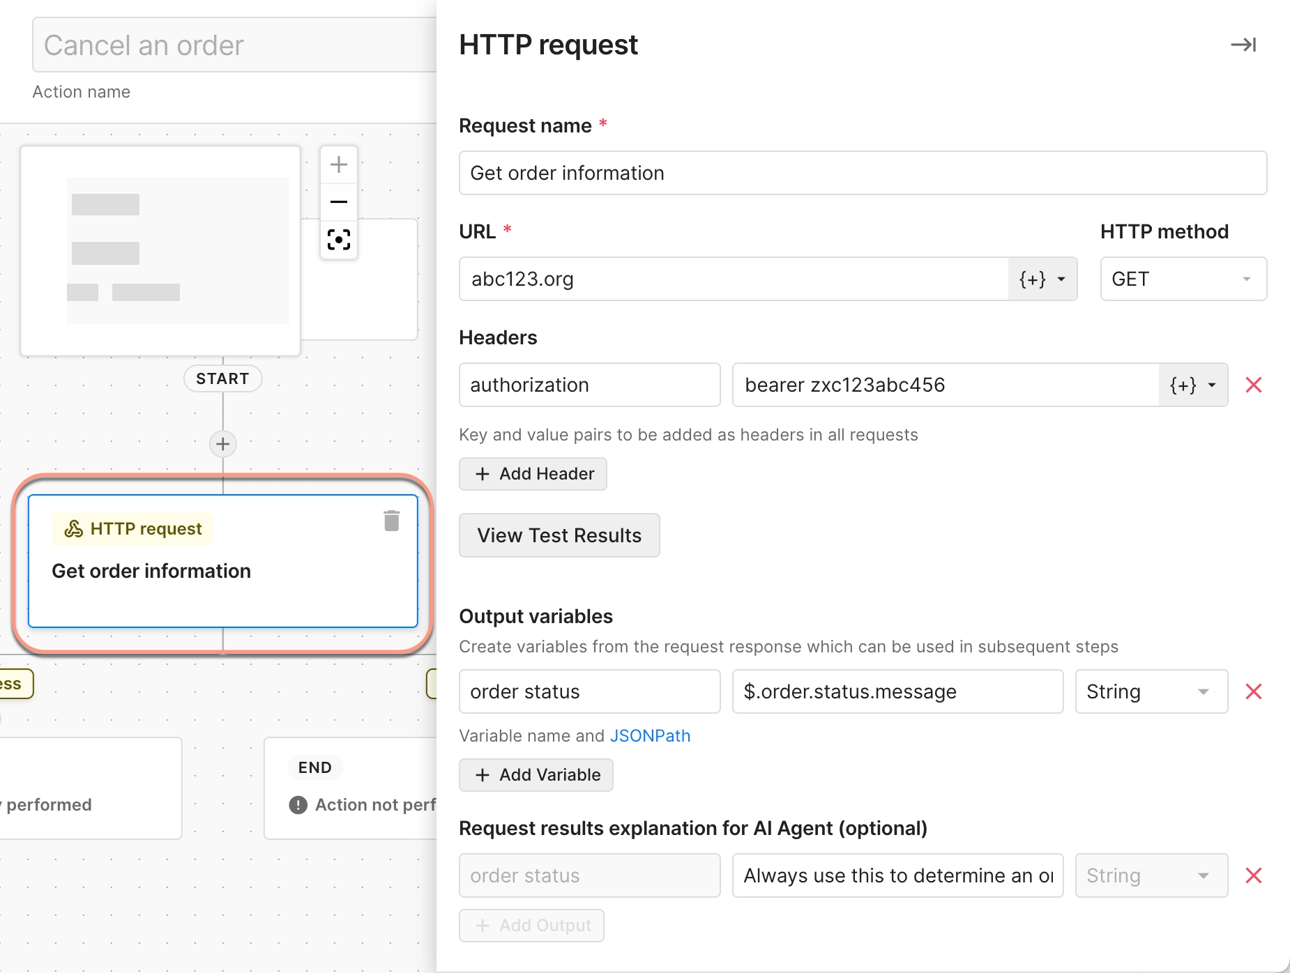Image resolution: width=1290 pixels, height=973 pixels.
Task: Open the variable picker for the header value
Action: 1192,385
